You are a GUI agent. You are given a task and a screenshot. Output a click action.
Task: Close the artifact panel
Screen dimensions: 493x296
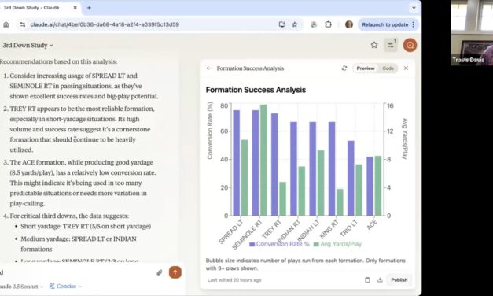pos(406,68)
